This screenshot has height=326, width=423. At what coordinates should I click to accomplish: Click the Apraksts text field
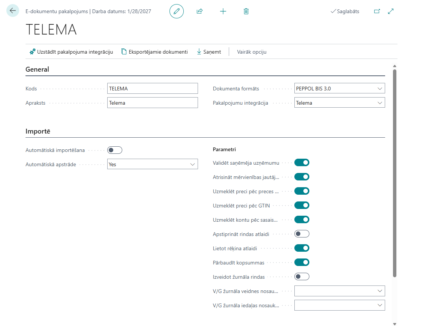pos(152,103)
